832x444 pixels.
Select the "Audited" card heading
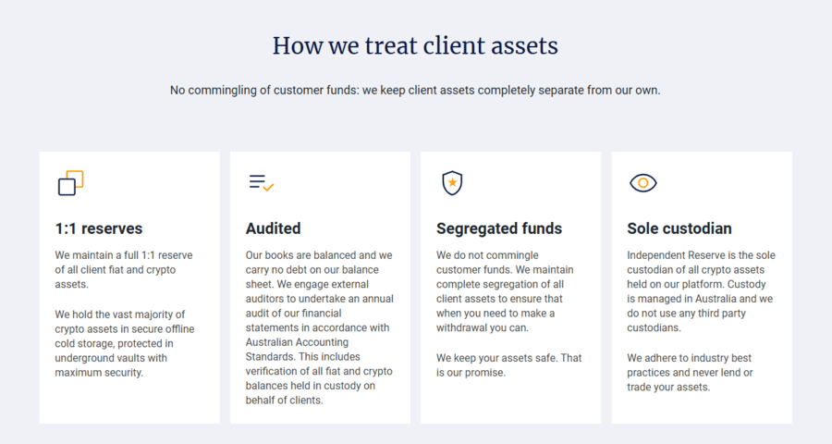[273, 228]
